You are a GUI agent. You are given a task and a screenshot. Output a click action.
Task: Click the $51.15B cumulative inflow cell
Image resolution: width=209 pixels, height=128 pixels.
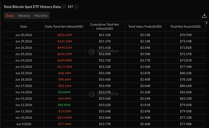tap(104, 35)
